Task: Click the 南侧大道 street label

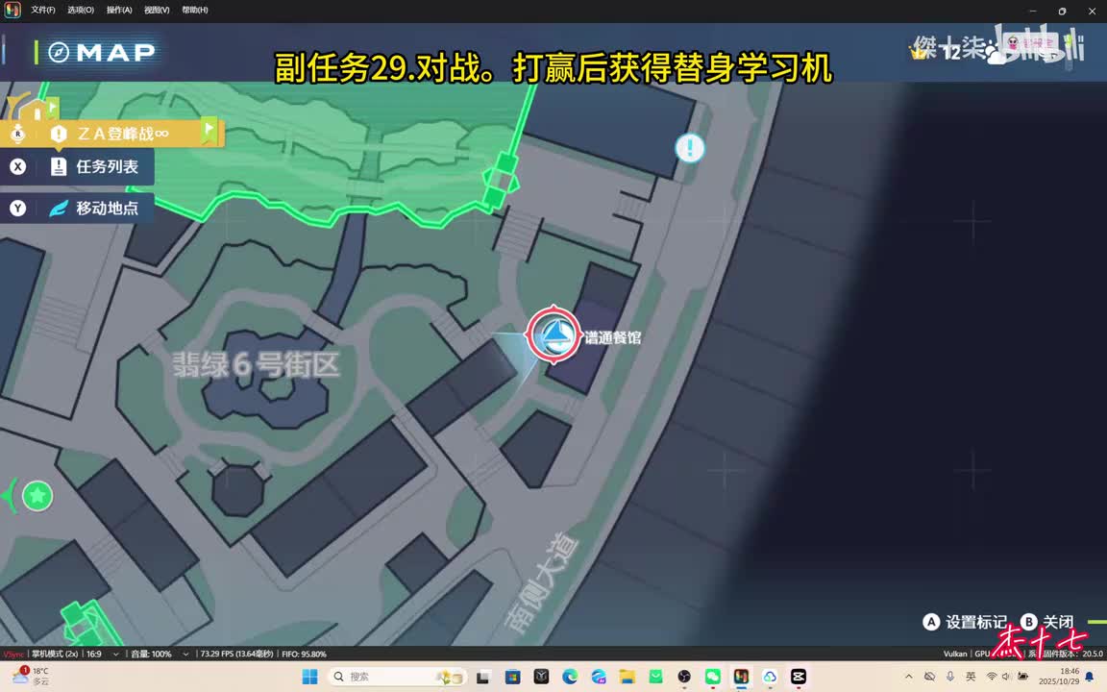Action: tap(542, 583)
